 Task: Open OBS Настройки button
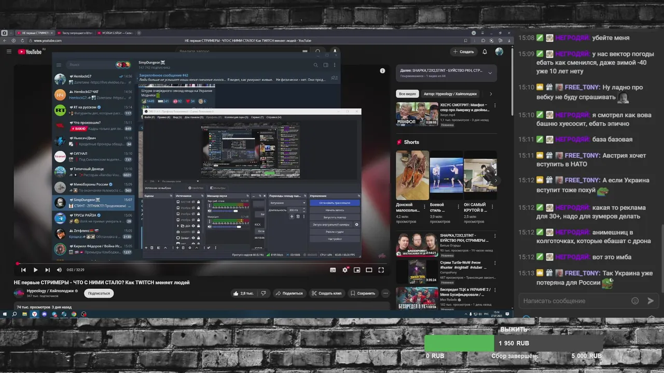[335, 239]
